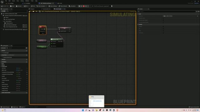This screenshot has height=112, width=200.
Task: Select BP_ThirdPersonCharacter (Self) root row
Action: pos(10,14)
